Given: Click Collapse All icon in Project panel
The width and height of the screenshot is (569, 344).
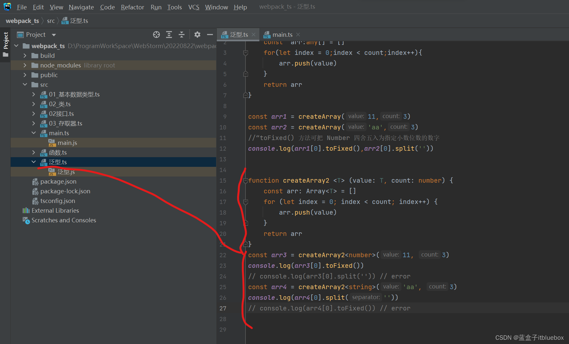Looking at the screenshot, I should (x=182, y=35).
